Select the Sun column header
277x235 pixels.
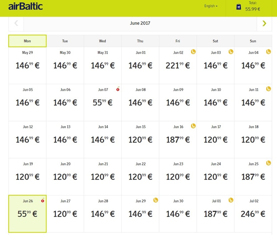click(x=253, y=41)
